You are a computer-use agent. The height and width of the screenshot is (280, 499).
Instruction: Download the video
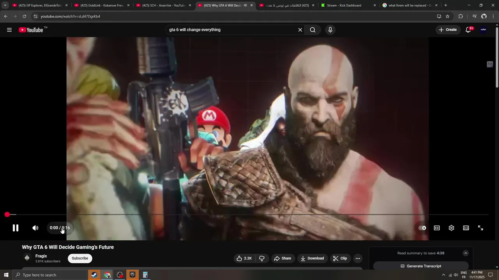coord(312,258)
